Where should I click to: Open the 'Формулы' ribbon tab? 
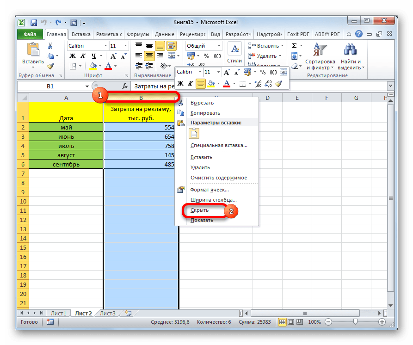tap(138, 34)
